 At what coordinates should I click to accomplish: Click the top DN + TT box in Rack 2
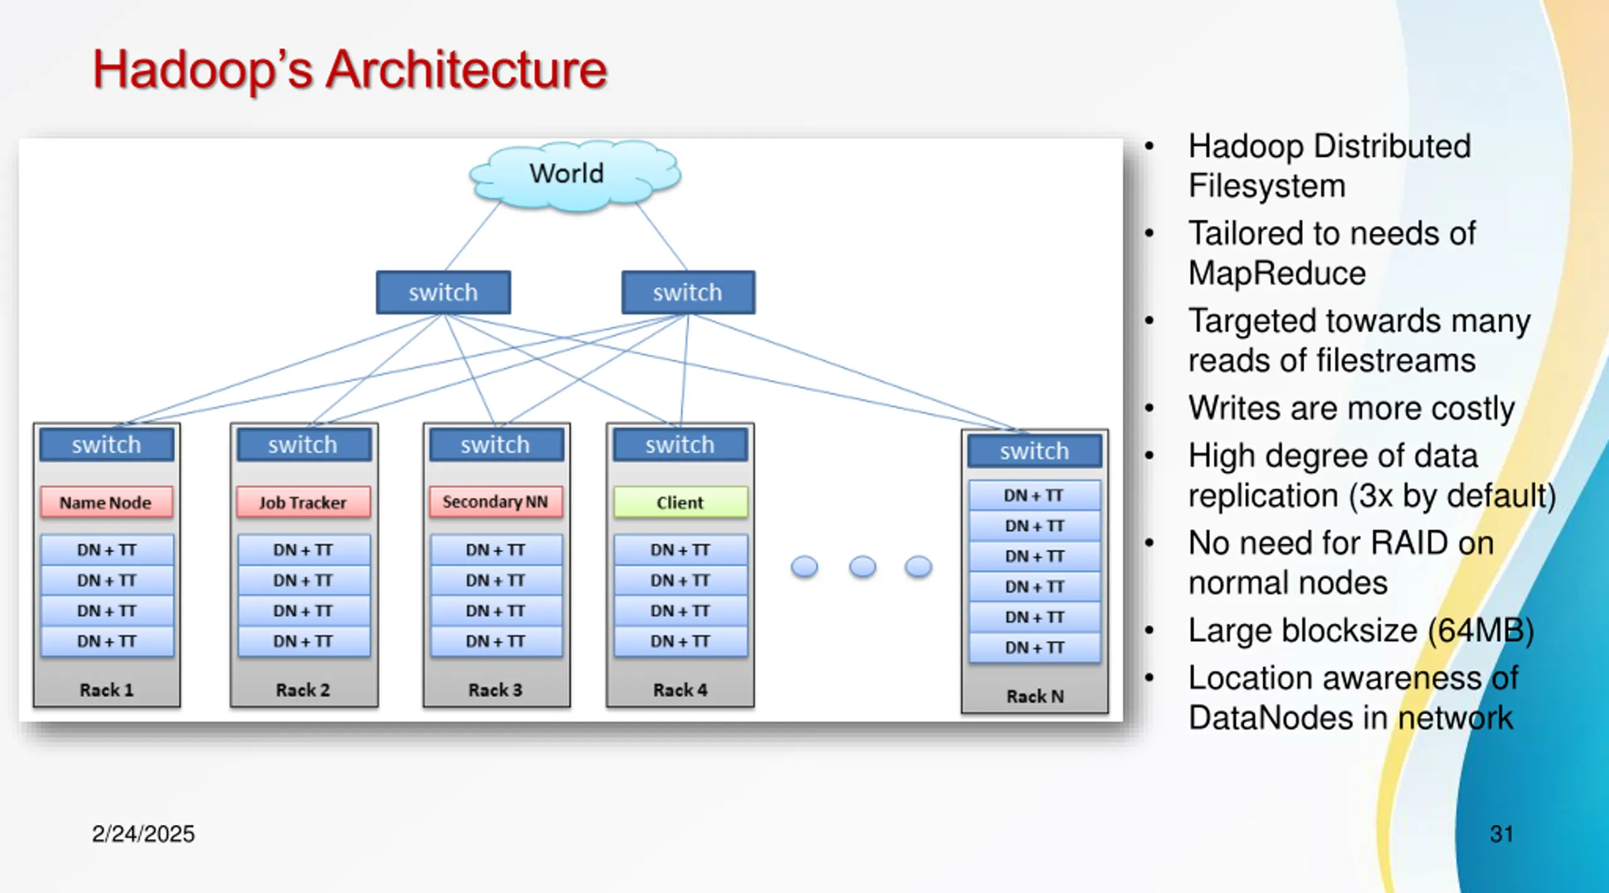tap(304, 550)
